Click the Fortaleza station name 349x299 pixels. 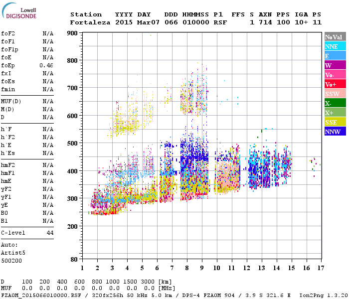(90, 22)
